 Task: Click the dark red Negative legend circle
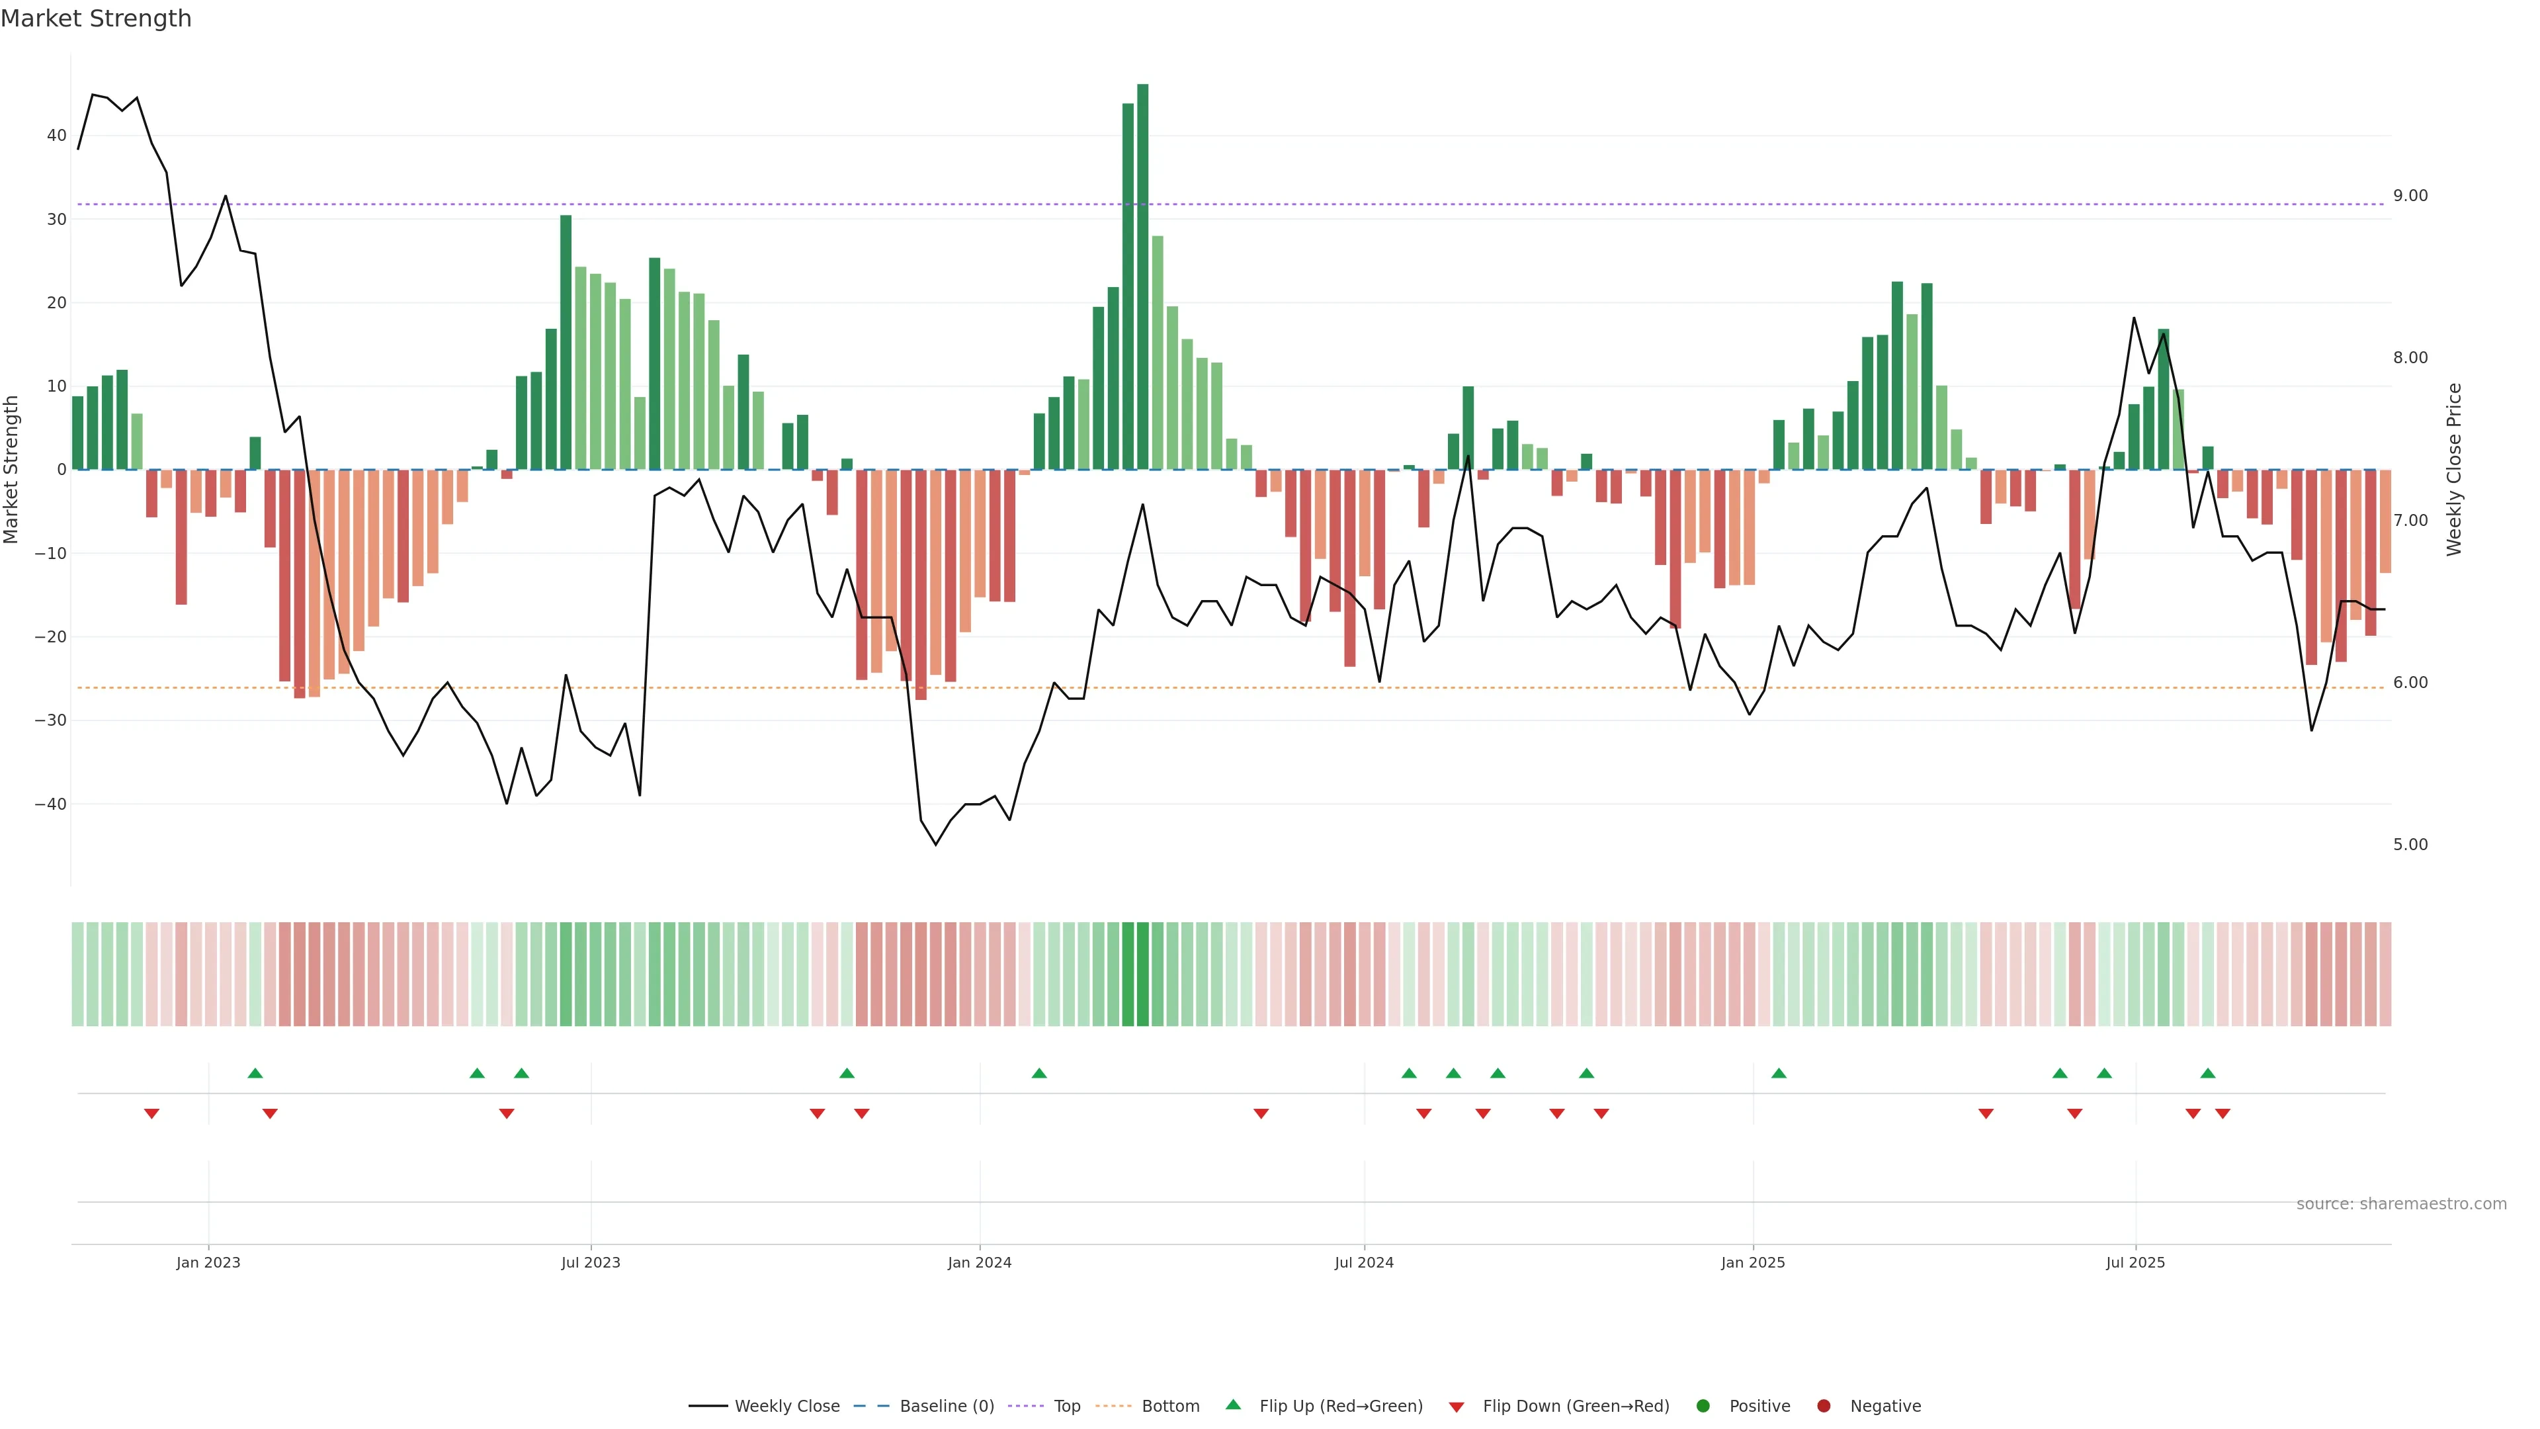coord(1823,1405)
